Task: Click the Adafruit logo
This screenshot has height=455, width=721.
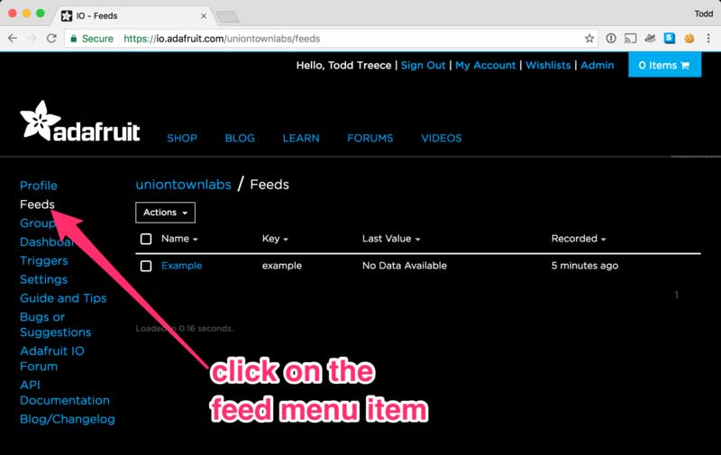Action: [x=80, y=123]
